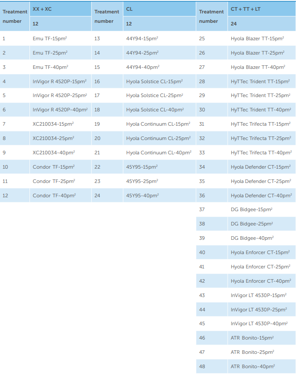Select 'Hyola Continuum CL-15pm²' cell

[159, 124]
